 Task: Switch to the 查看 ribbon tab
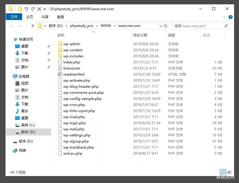[60, 17]
